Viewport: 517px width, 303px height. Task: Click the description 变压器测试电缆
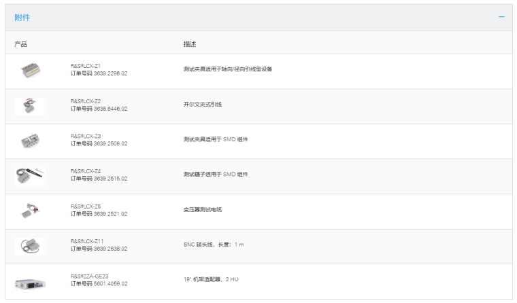[203, 210]
